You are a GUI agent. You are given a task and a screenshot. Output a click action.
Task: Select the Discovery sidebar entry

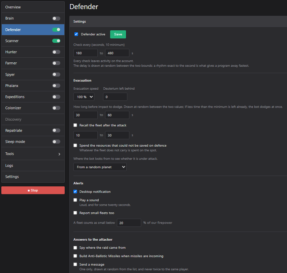(x=33, y=119)
